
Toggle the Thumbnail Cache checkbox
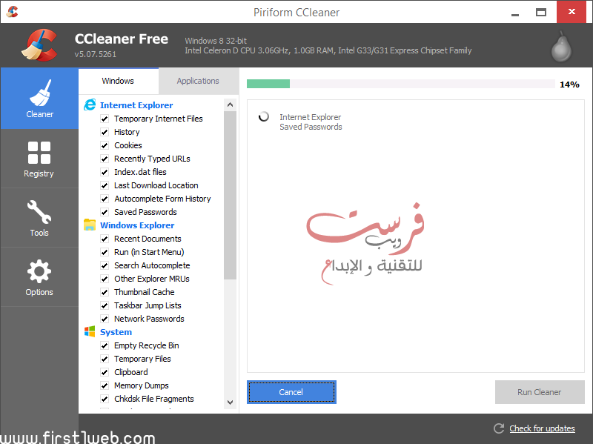pos(105,292)
